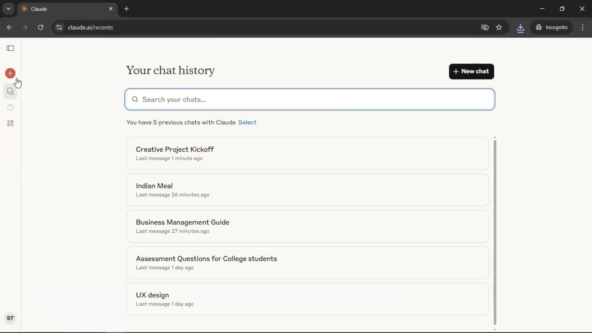The height and width of the screenshot is (333, 592).
Task: Restore down the browser window
Action: point(562,9)
